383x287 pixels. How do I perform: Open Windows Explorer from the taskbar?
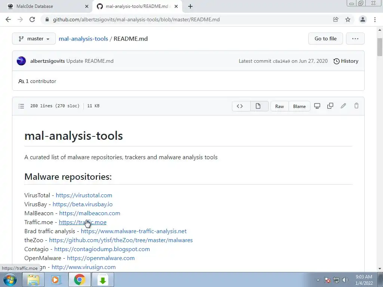[x=33, y=280]
